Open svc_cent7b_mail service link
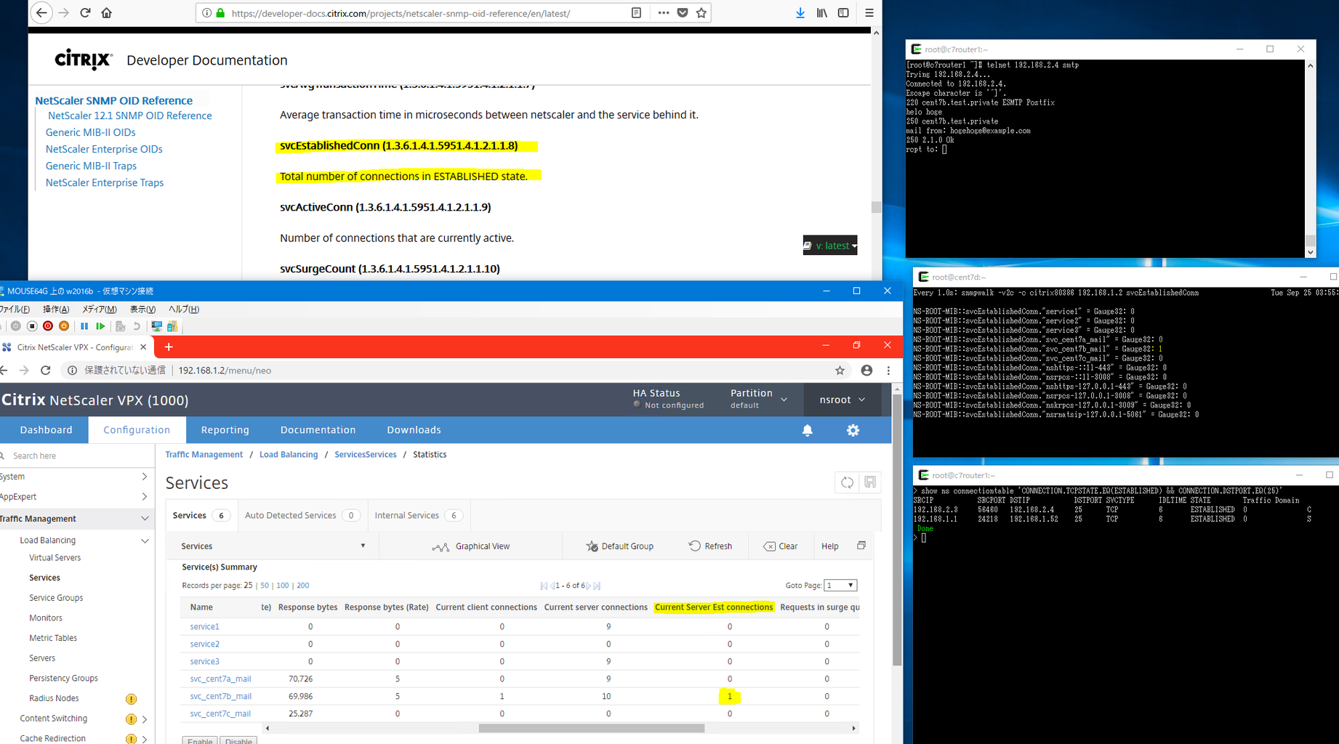This screenshot has width=1339, height=744. (220, 696)
